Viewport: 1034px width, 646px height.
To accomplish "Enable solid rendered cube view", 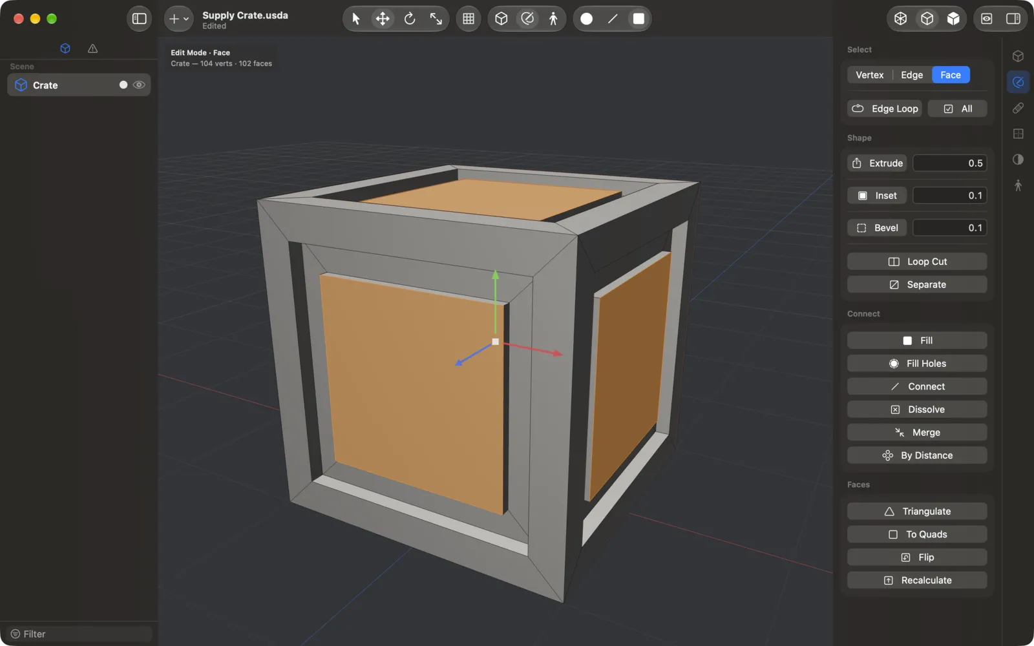I will pos(953,19).
